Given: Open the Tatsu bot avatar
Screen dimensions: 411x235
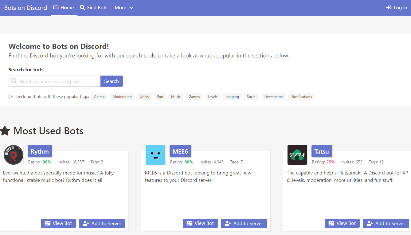Looking at the screenshot, I should coord(297,155).
